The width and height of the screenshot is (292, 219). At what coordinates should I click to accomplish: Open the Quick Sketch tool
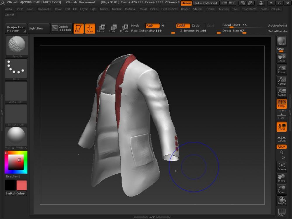tap(61, 28)
